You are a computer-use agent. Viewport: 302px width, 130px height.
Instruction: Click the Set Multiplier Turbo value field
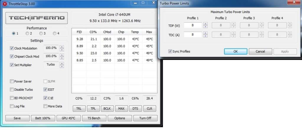[51, 65]
